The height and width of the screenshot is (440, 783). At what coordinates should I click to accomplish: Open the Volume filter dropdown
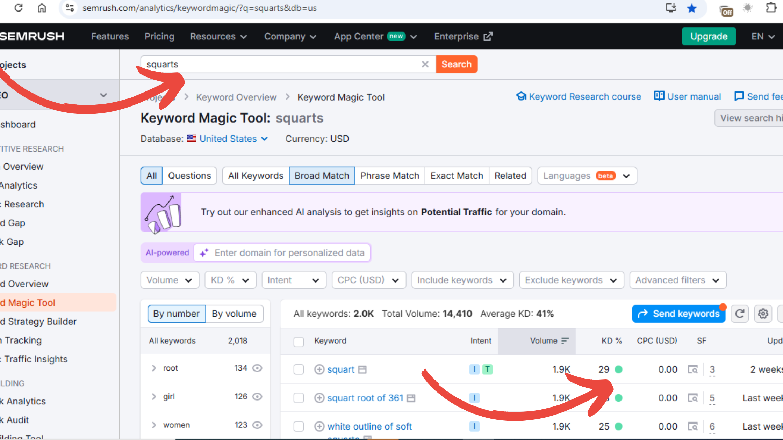(x=170, y=280)
